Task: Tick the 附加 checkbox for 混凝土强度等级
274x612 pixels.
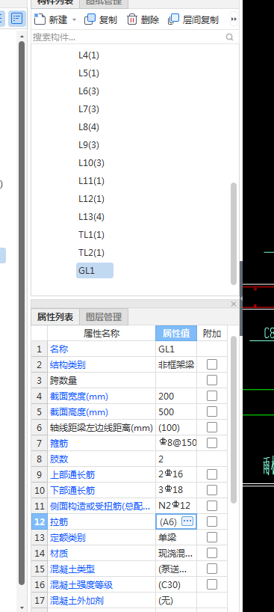Action: [212, 584]
